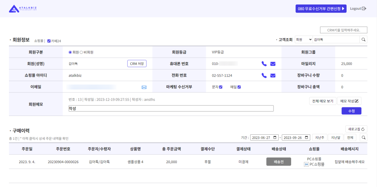This screenshot has width=377, height=187.
Task: Send SMS to mobile number via envelope icon
Action: point(273,64)
